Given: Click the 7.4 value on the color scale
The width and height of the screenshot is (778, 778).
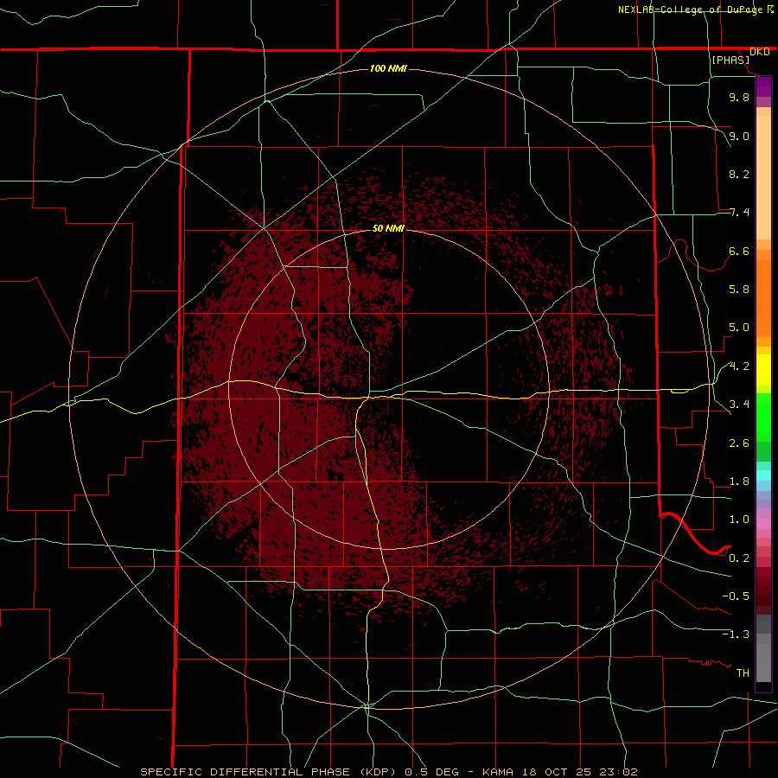Looking at the screenshot, I should (739, 213).
